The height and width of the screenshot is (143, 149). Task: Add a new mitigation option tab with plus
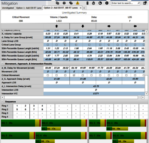84,8
